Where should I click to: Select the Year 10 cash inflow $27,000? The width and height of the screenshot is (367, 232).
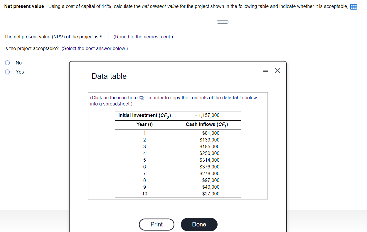(x=211, y=194)
